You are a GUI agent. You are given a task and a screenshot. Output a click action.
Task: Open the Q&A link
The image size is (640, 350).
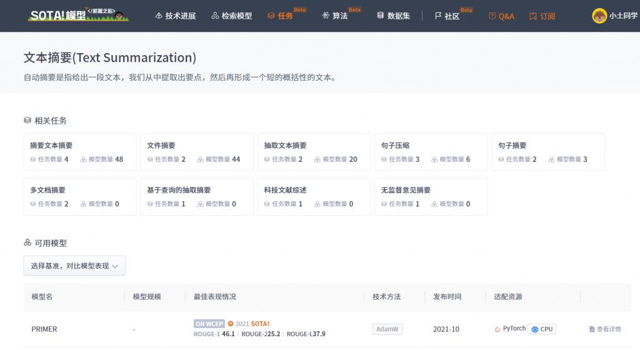(x=501, y=16)
